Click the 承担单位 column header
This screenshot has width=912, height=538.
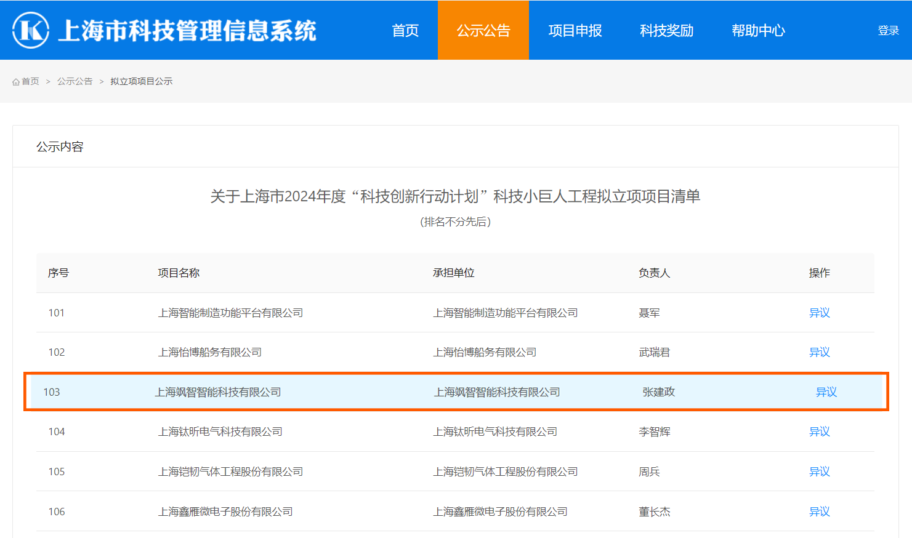453,273
